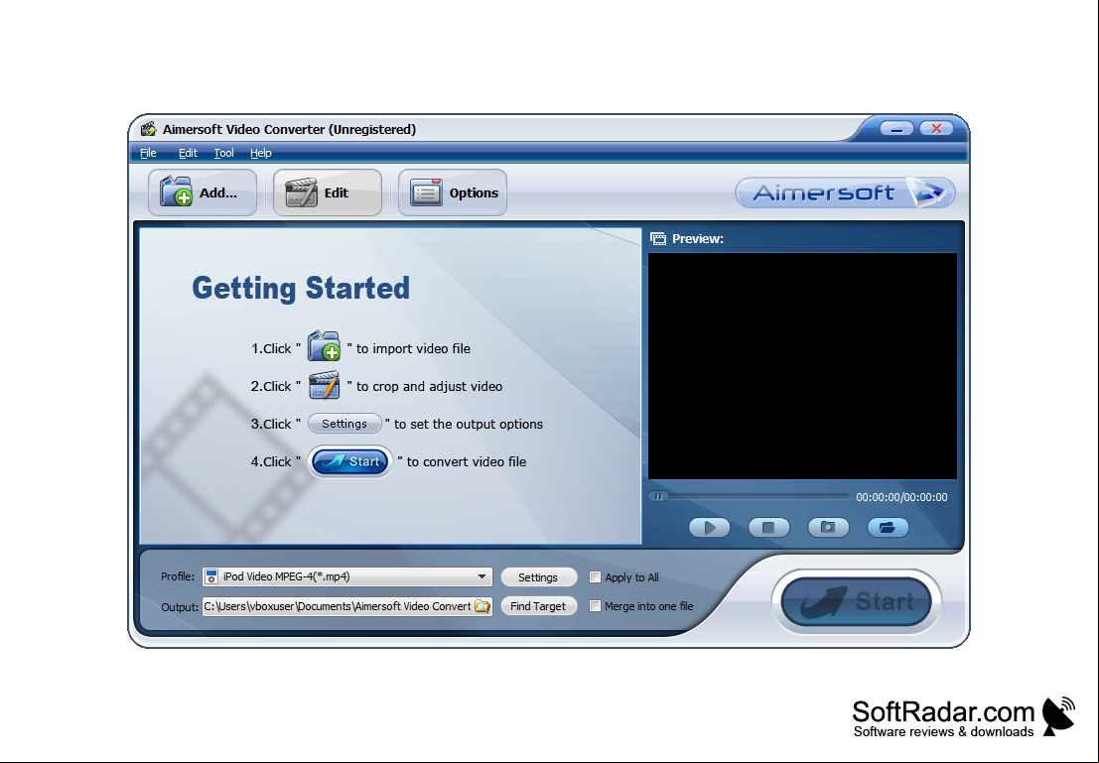The image size is (1099, 763).
Task: Click the clapperboard edit icon in step 2
Action: tap(324, 385)
